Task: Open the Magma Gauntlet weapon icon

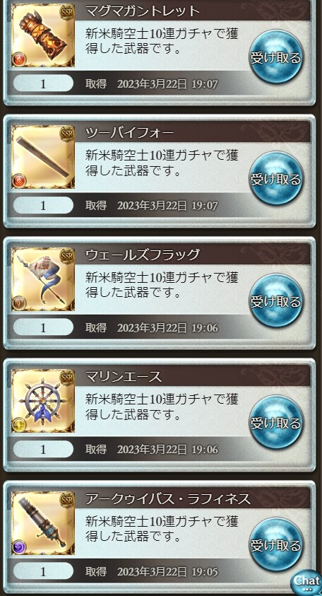Action: click(x=43, y=35)
